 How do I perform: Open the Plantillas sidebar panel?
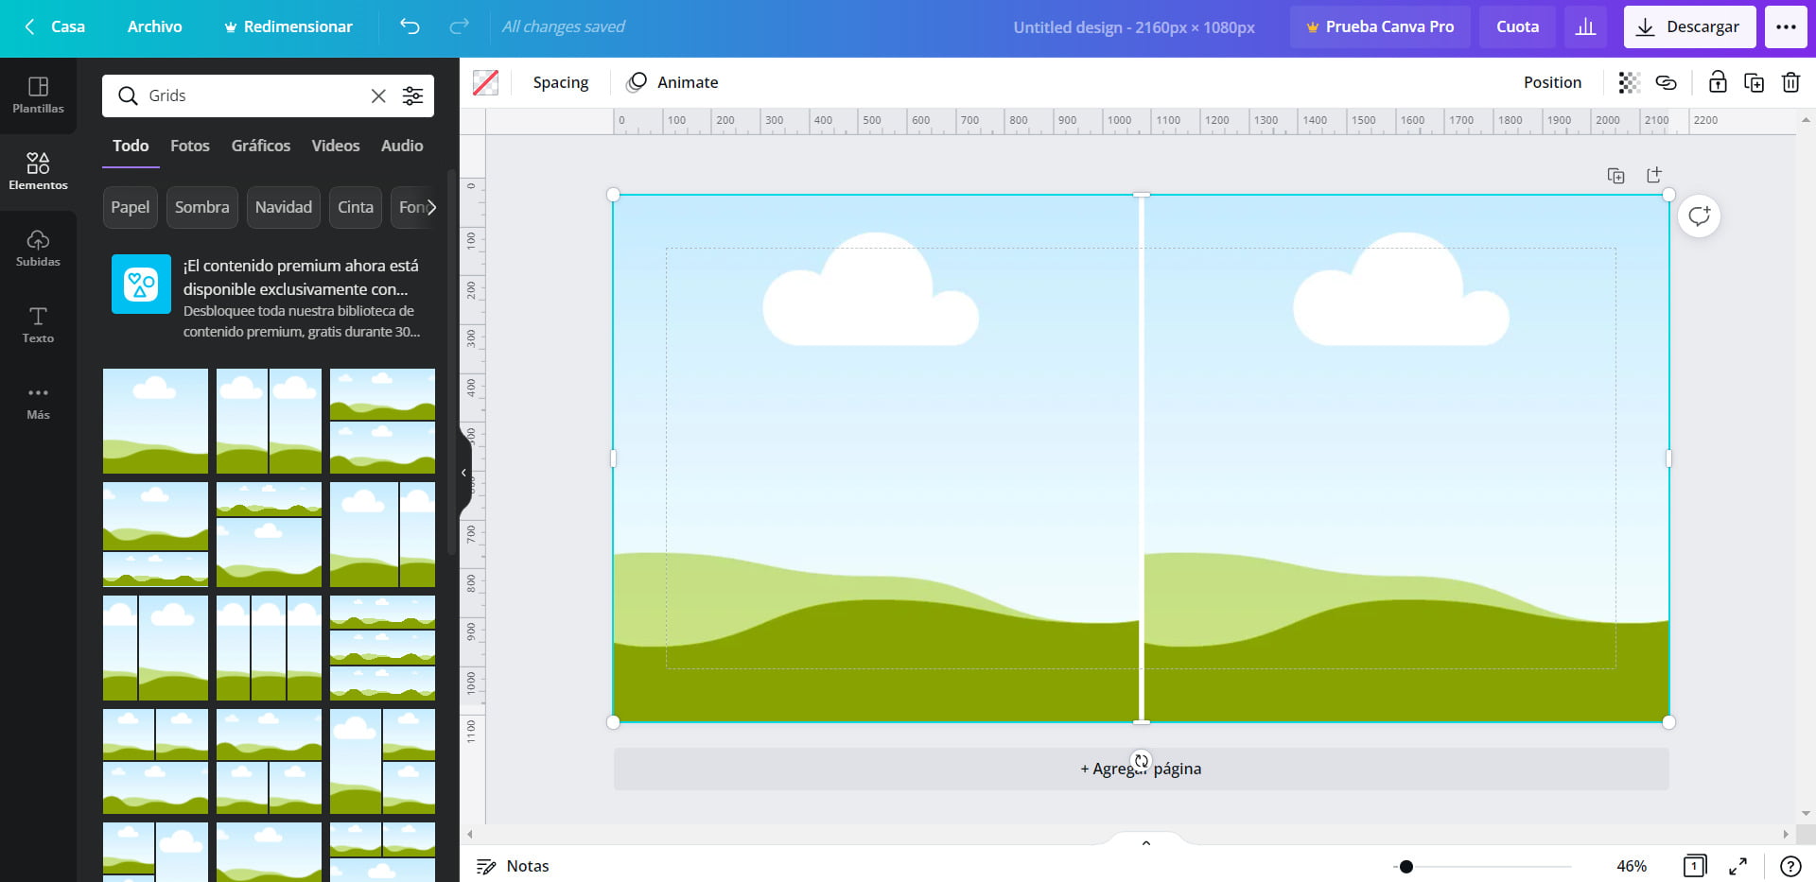click(x=38, y=95)
